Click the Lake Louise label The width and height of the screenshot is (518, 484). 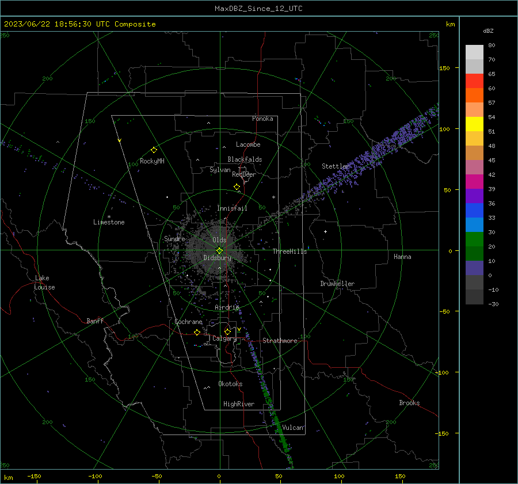pyautogui.click(x=44, y=283)
